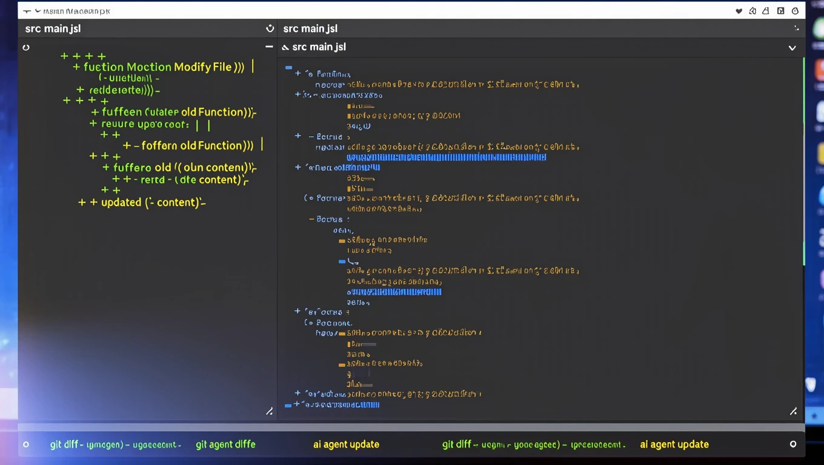
Task: Click the clock icon at top right
Action: point(795,11)
